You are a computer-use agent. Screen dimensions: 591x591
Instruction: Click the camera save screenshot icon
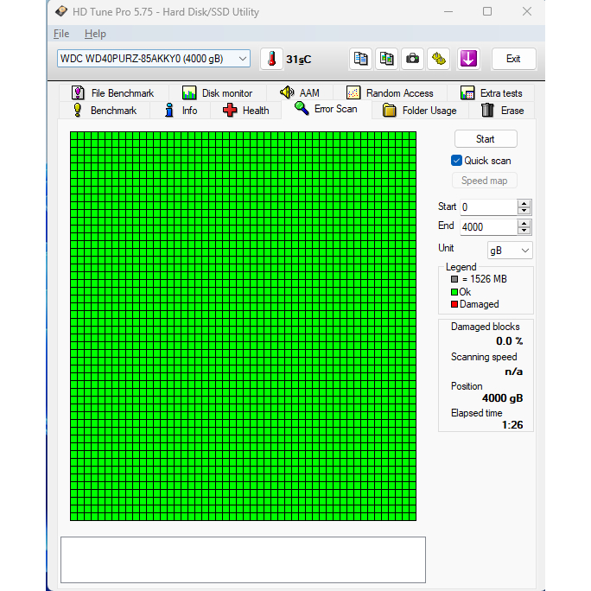tap(413, 59)
